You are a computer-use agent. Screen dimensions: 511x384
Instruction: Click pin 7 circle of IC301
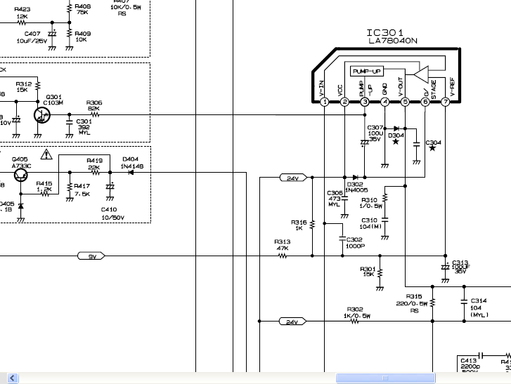[445, 102]
